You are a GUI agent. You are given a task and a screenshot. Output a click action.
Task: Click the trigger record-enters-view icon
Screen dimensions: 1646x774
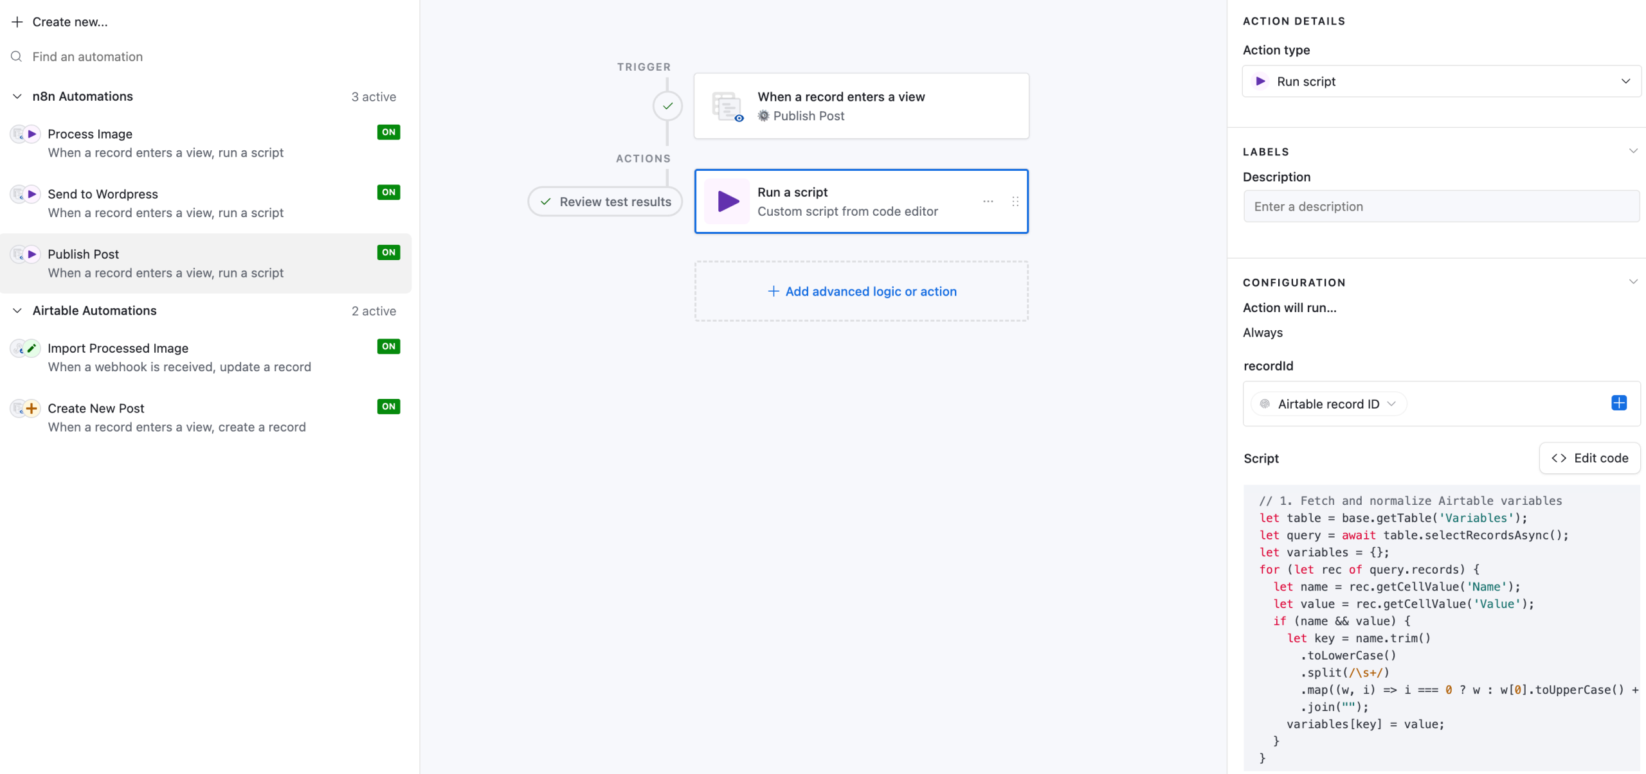coord(727,106)
